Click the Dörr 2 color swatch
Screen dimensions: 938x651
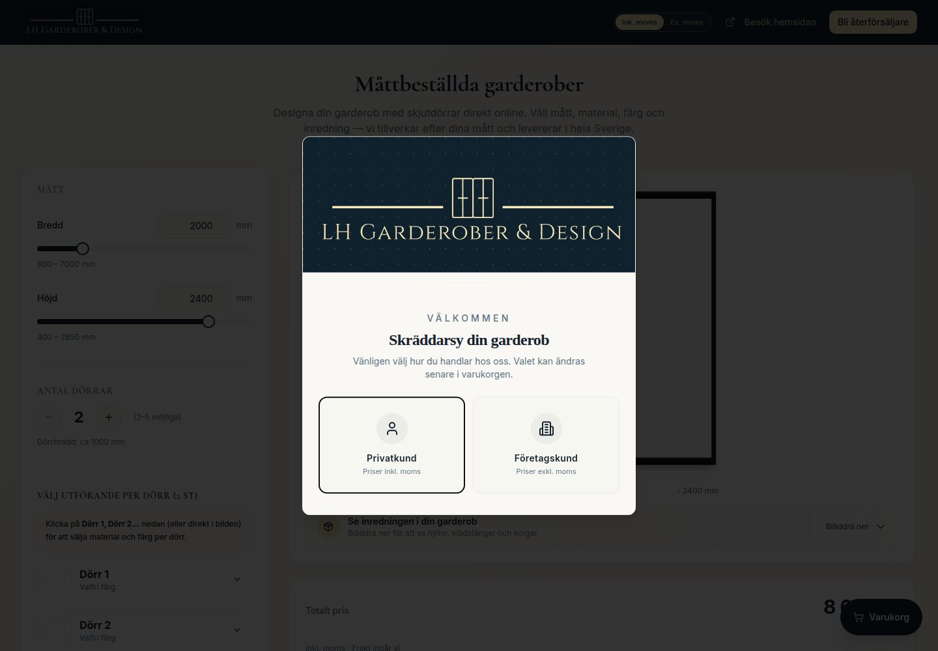[x=57, y=630]
